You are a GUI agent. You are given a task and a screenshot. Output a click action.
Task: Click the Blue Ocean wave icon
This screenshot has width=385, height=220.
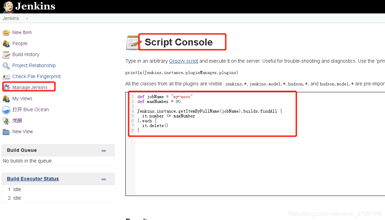click(x=6, y=110)
